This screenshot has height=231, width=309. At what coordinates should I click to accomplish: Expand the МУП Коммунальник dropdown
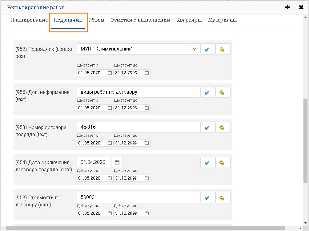pyautogui.click(x=195, y=49)
